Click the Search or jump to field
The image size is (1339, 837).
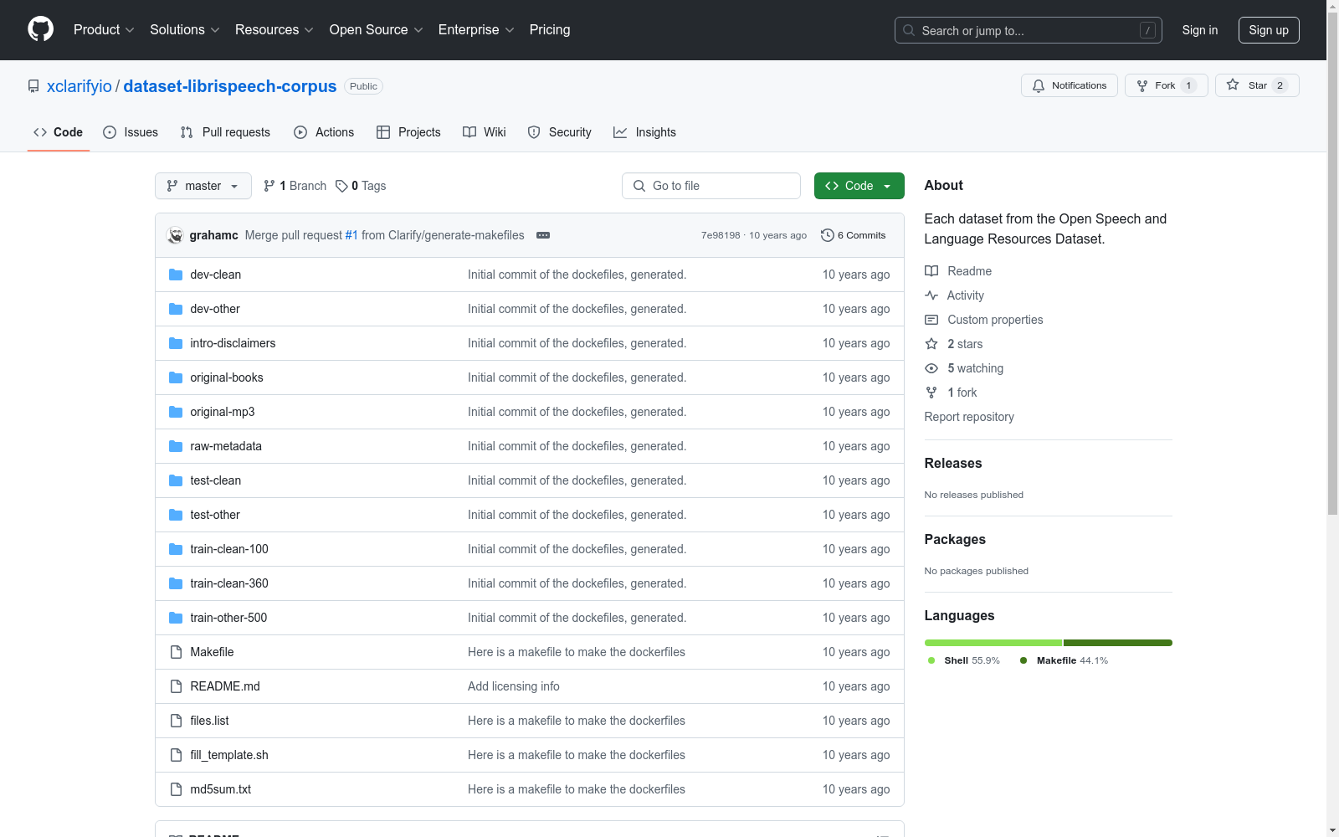[x=1029, y=30]
